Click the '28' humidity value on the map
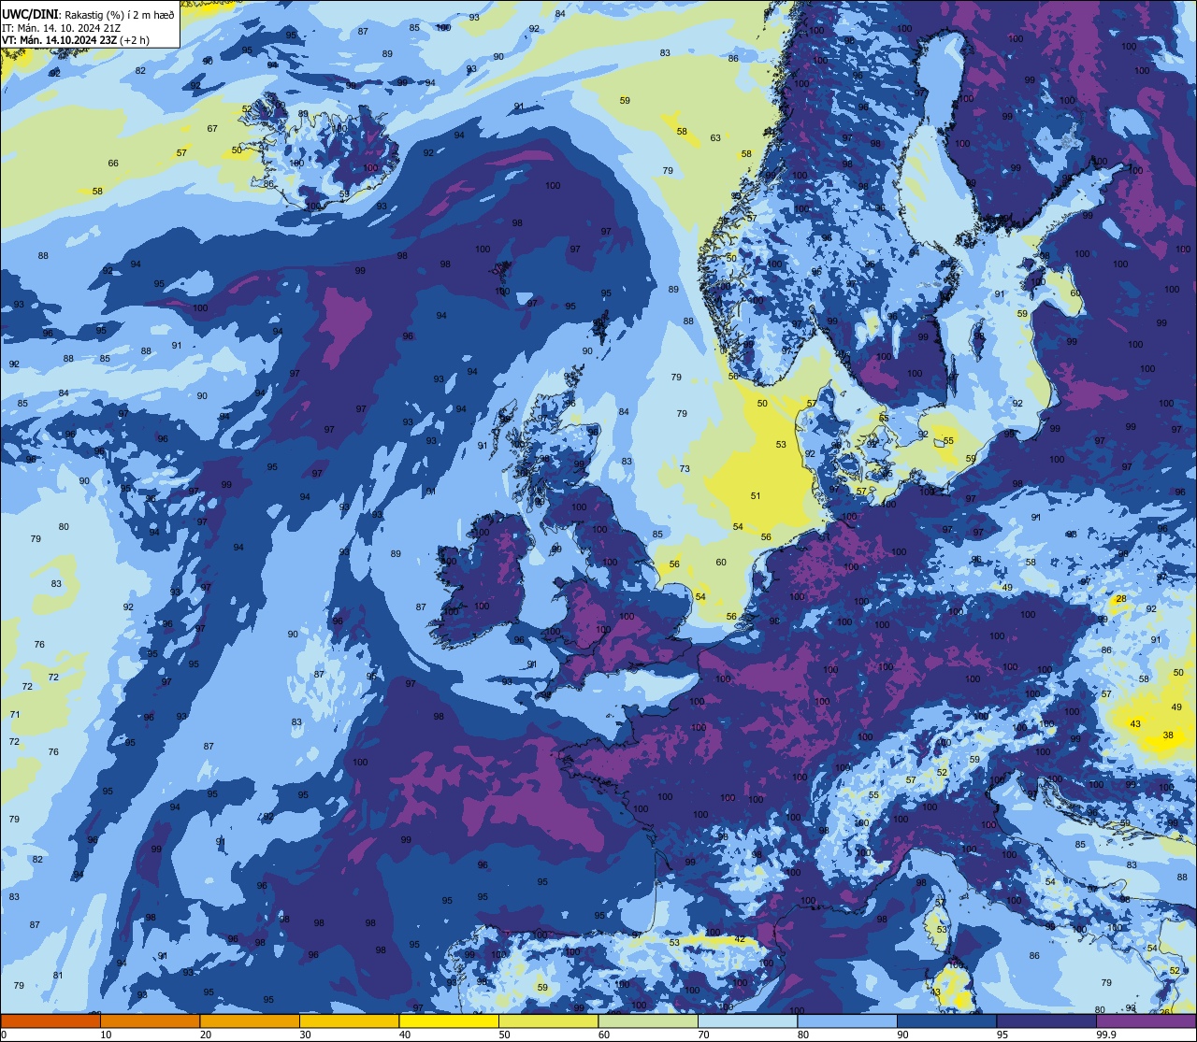Image resolution: width=1197 pixels, height=1042 pixels. (x=1121, y=598)
